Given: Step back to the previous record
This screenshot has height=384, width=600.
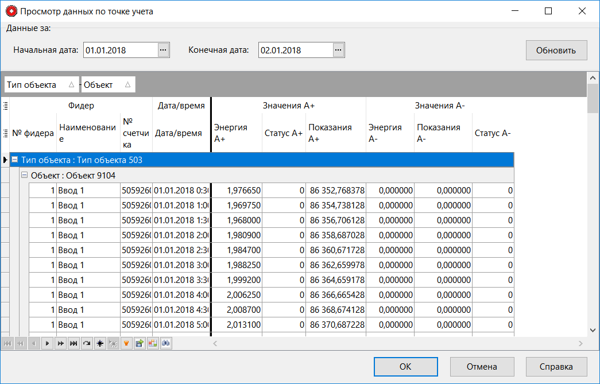Looking at the screenshot, I should pos(34,343).
